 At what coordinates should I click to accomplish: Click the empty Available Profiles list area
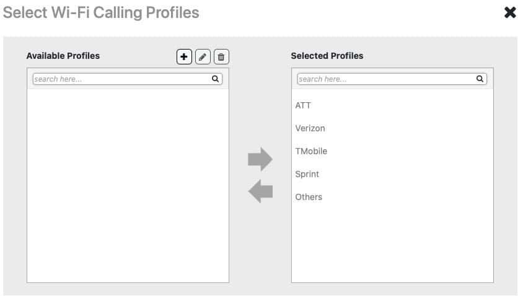(x=128, y=185)
